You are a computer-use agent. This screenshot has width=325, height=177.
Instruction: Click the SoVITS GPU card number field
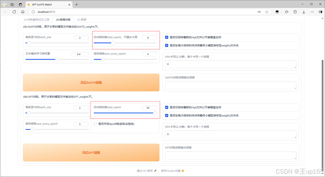click(x=231, y=64)
